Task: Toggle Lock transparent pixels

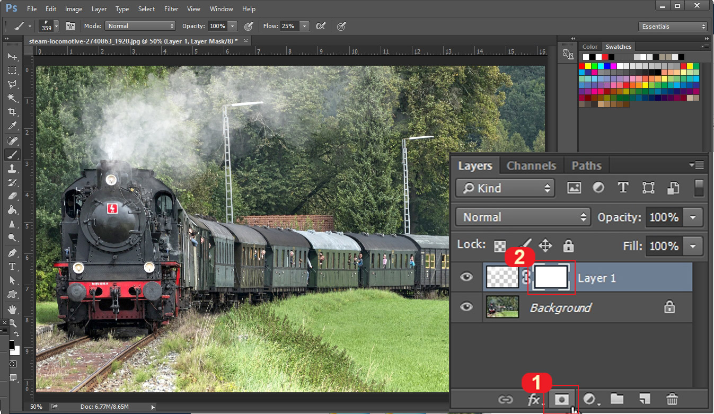Action: [x=499, y=246]
